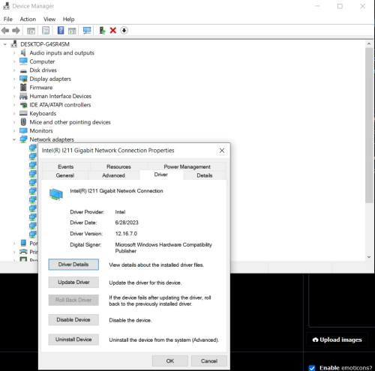The height and width of the screenshot is (371, 375).
Task: Click the Properties toolbar icon
Action: (x=46, y=31)
